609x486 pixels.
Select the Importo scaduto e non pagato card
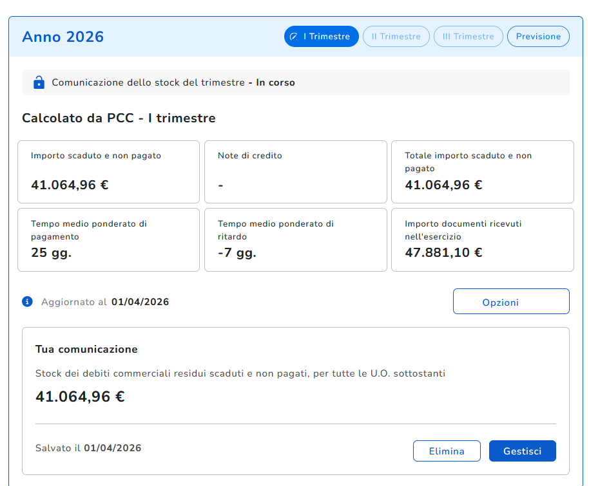click(x=108, y=172)
